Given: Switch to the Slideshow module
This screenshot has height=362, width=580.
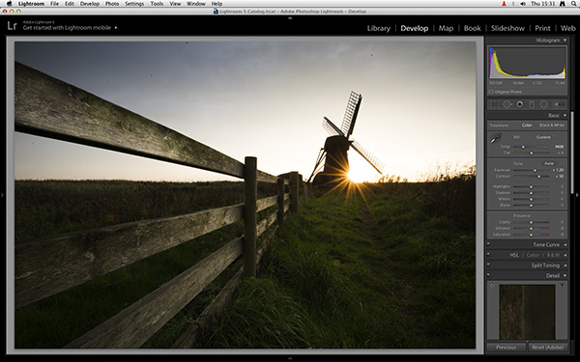Looking at the screenshot, I should [x=507, y=28].
